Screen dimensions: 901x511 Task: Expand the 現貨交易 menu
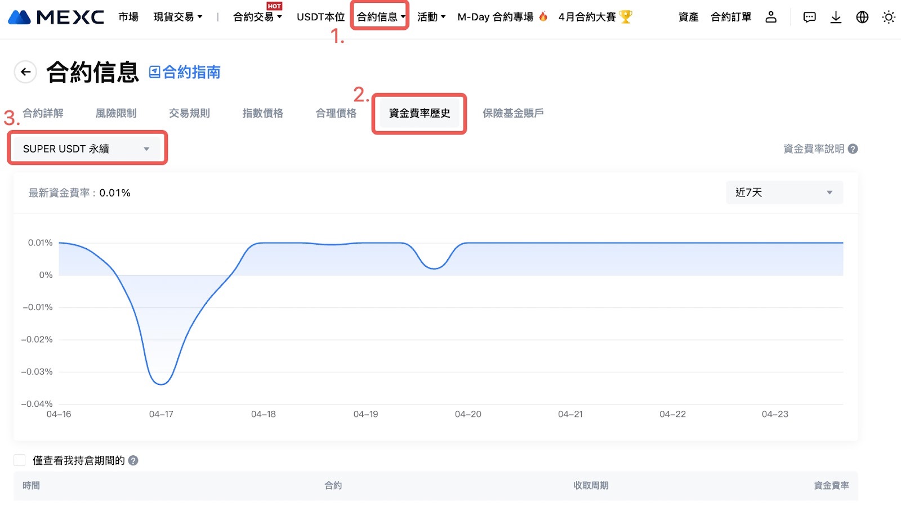(177, 17)
